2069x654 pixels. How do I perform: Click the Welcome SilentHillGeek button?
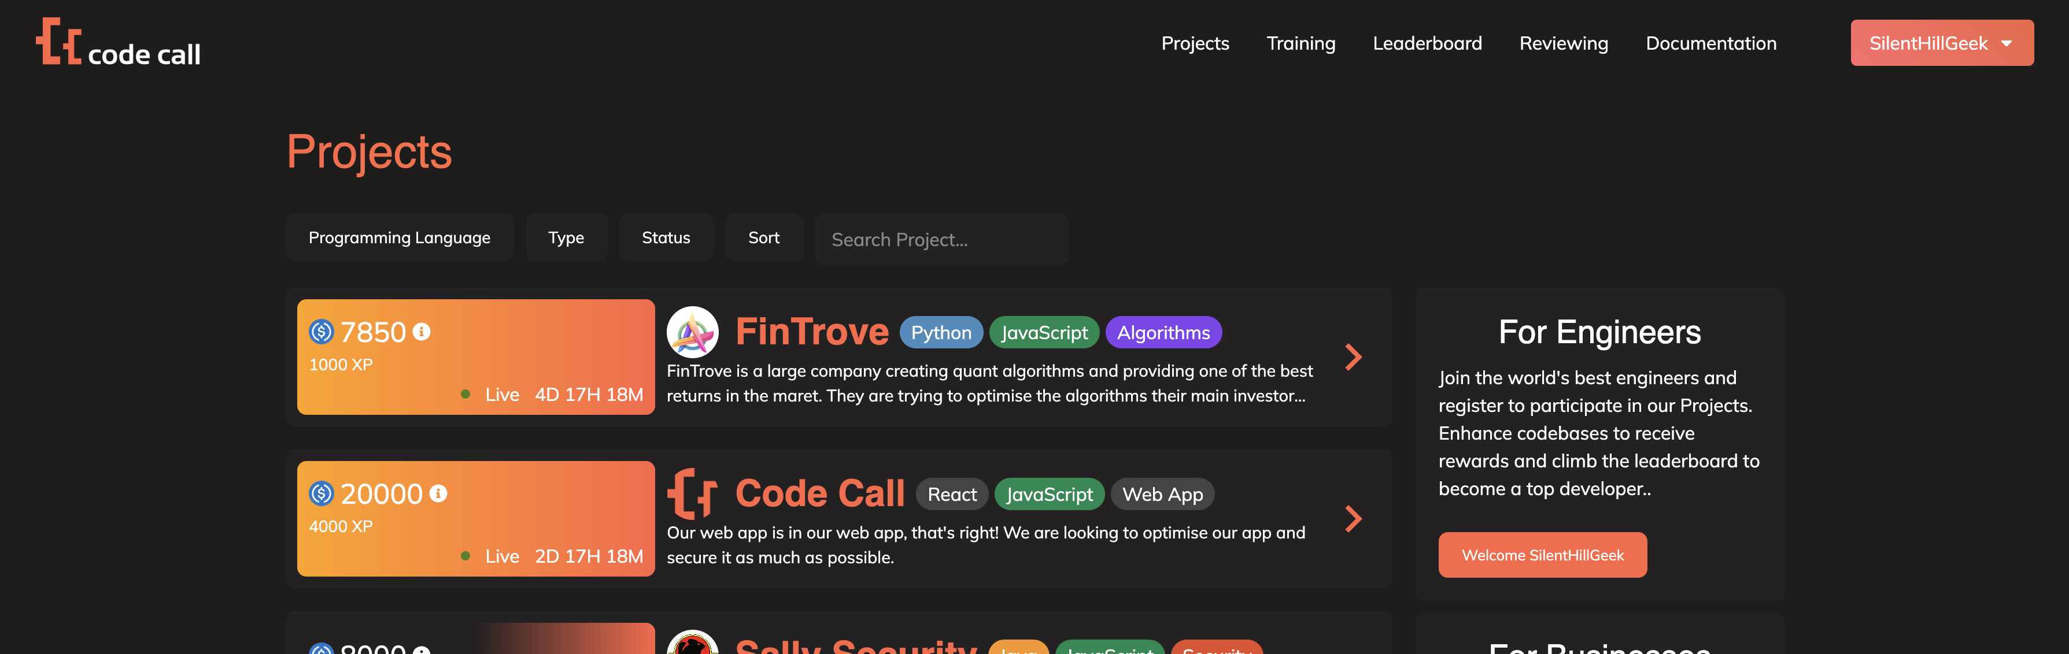tap(1542, 555)
